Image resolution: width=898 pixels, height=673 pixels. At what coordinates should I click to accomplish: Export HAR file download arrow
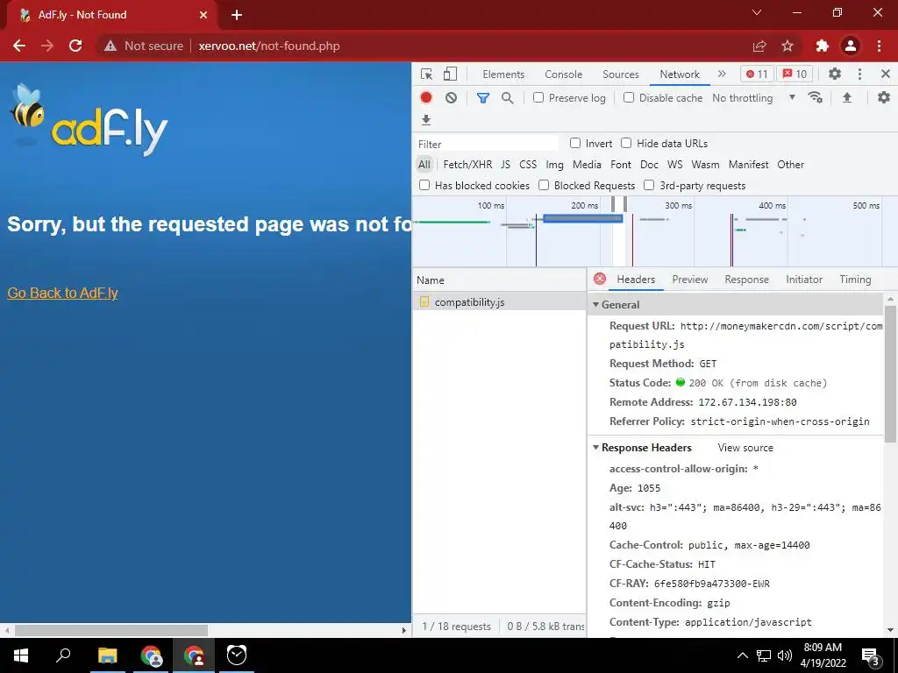click(x=426, y=119)
